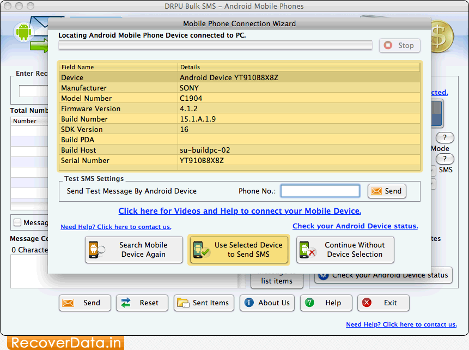This screenshot has height=350, width=469.
Task: Click the Android robot logo icon
Action: tap(24, 32)
